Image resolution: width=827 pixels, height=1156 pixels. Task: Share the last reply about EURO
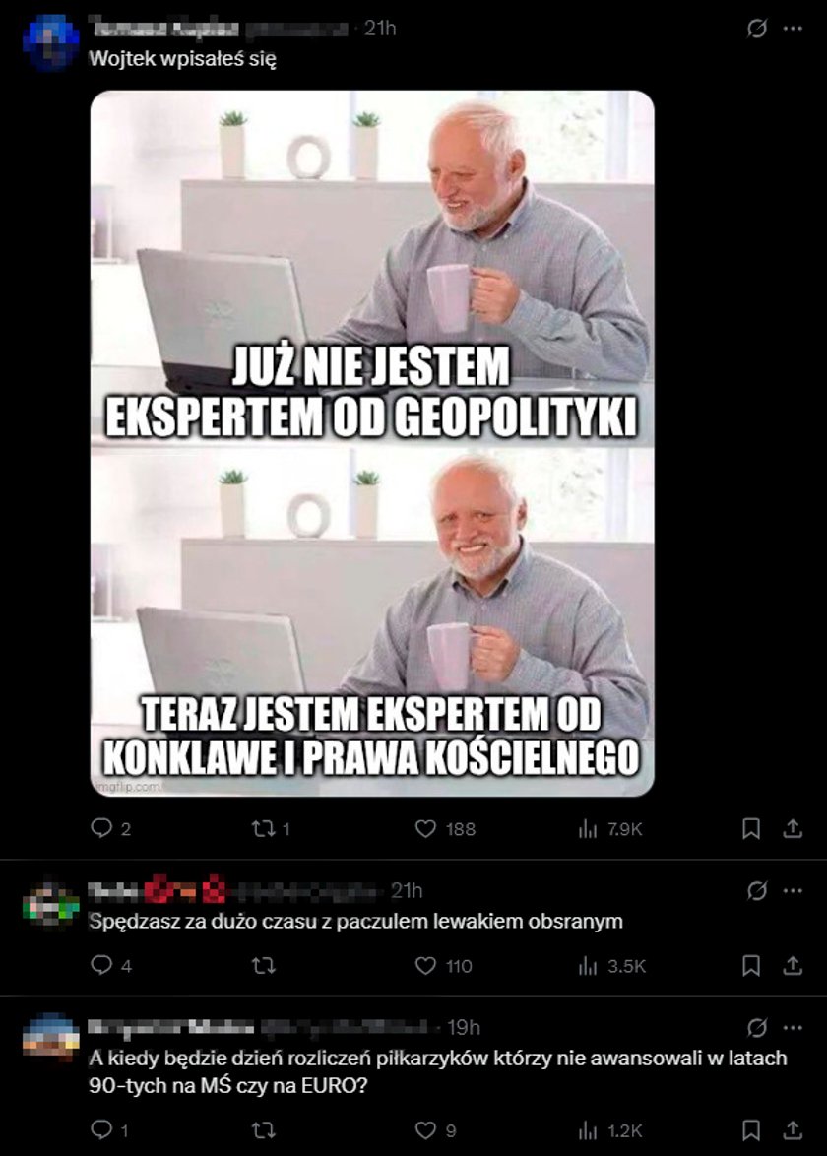(793, 1129)
